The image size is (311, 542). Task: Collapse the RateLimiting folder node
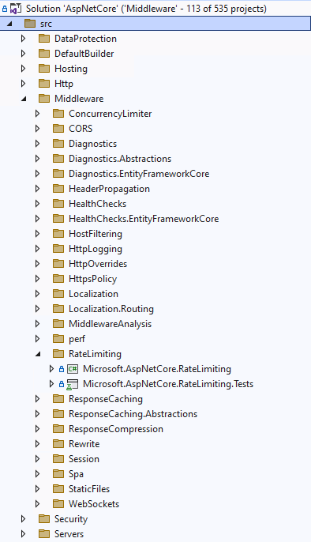[38, 354]
